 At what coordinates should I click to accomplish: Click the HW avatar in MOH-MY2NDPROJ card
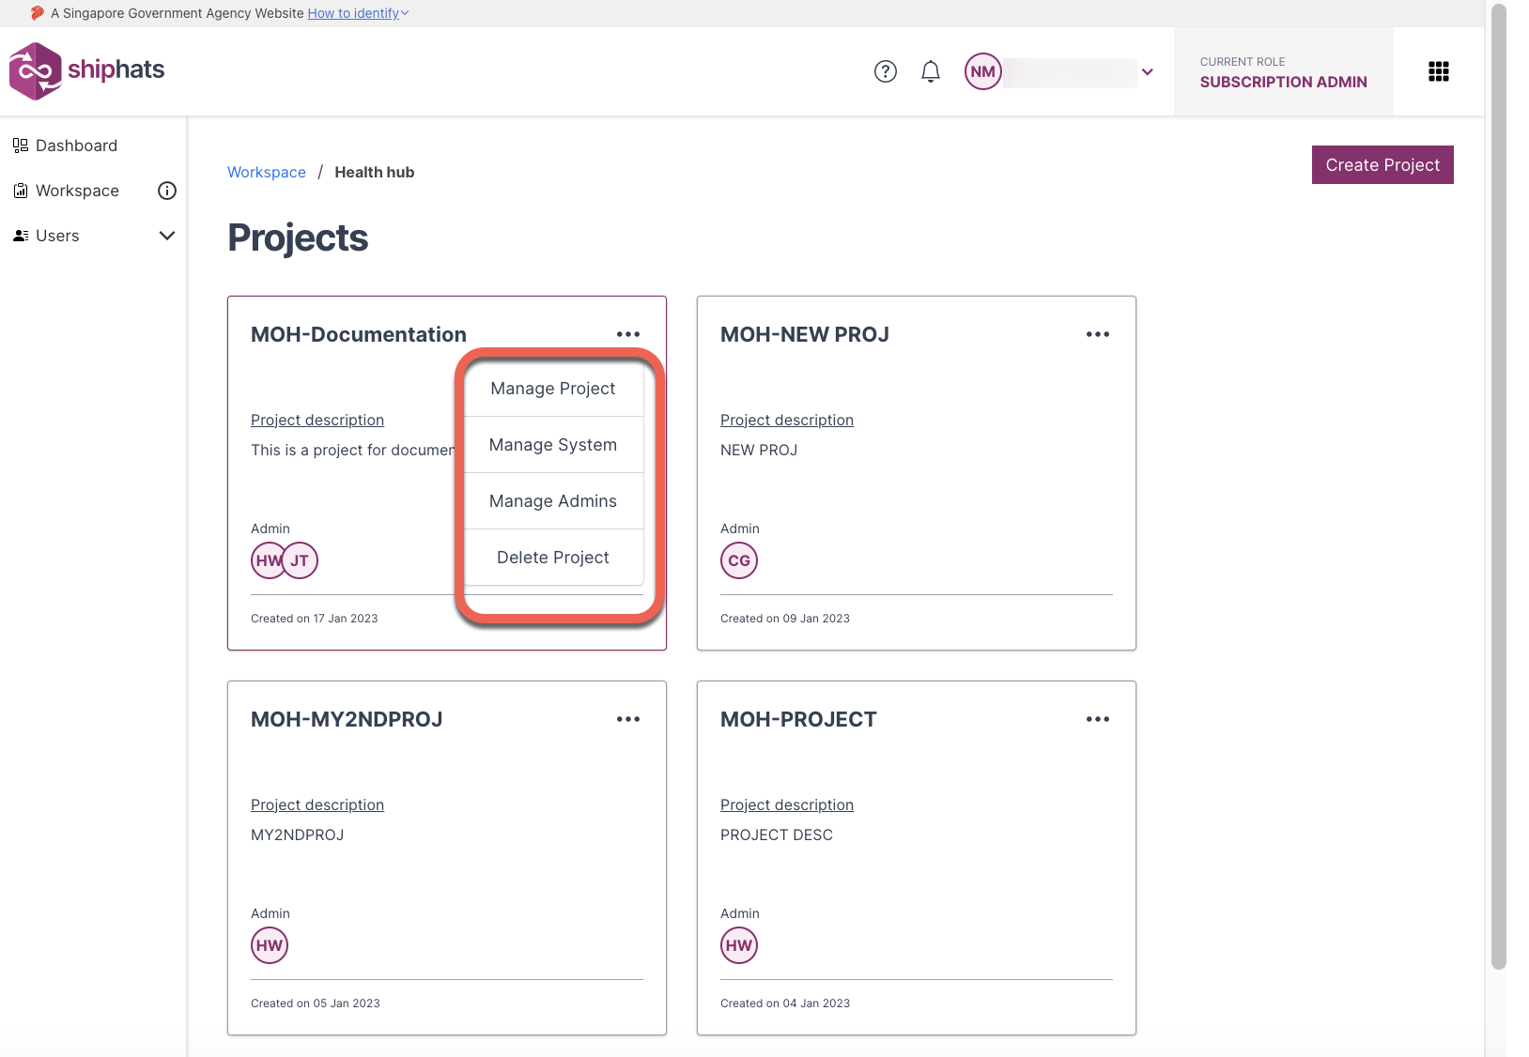270,945
